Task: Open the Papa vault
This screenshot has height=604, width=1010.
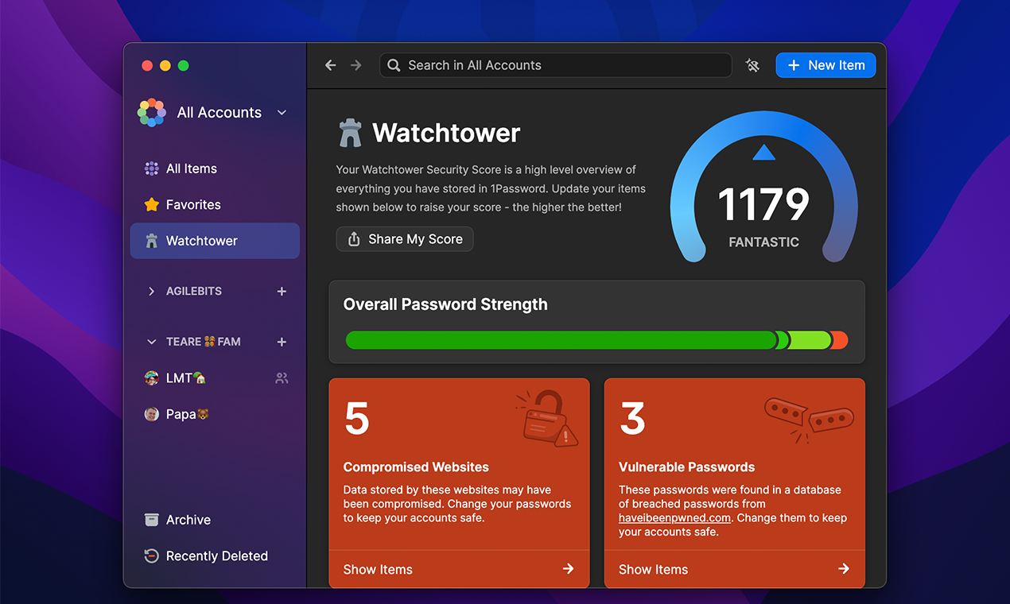Action: click(215, 414)
